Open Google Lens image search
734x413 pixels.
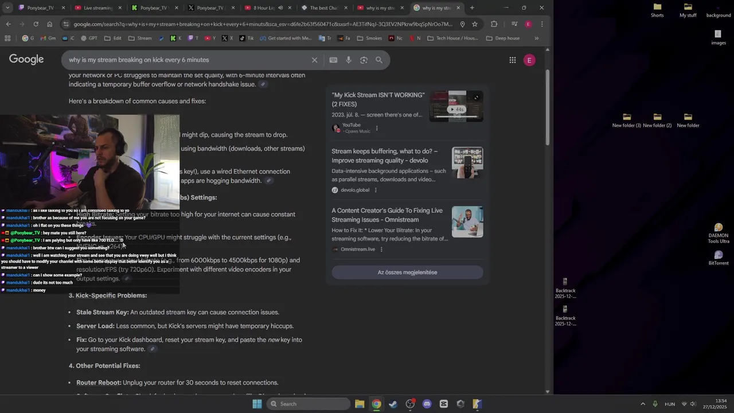coord(364,60)
